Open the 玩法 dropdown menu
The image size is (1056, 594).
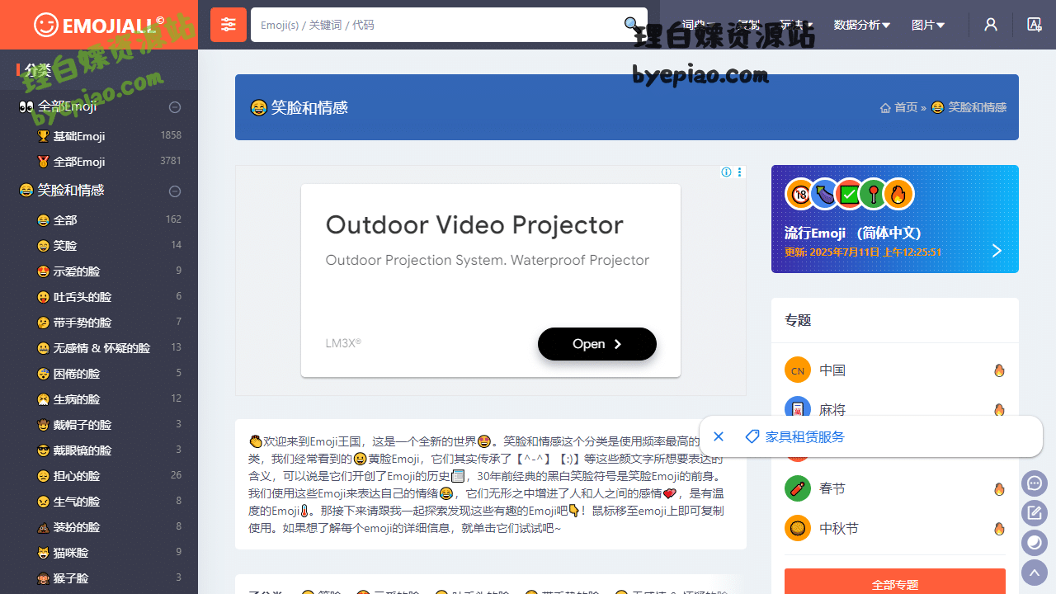pyautogui.click(x=796, y=25)
